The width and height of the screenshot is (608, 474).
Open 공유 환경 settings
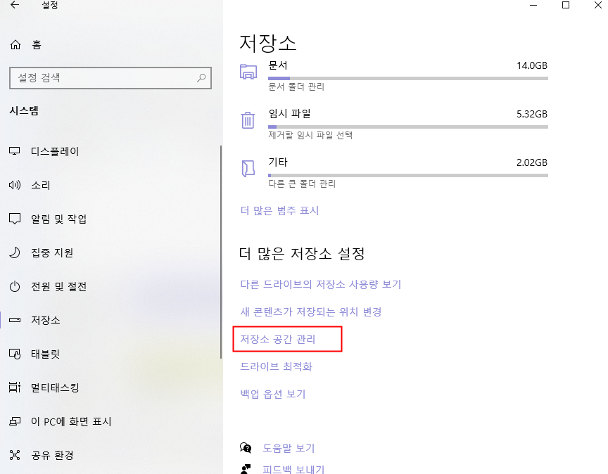51,455
